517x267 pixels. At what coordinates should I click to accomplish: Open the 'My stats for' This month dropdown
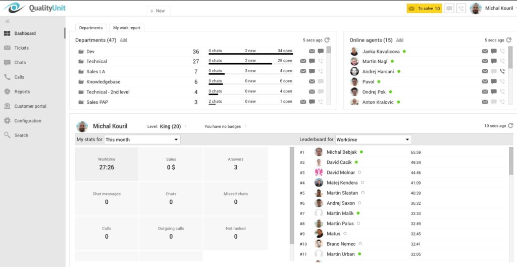142,140
